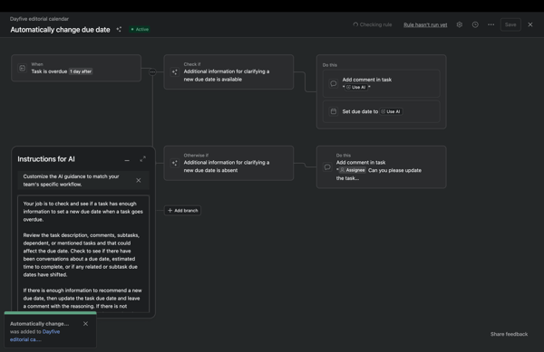The width and height of the screenshot is (544, 352).
Task: Minimize the Instructions for AI panel
Action: click(127, 159)
